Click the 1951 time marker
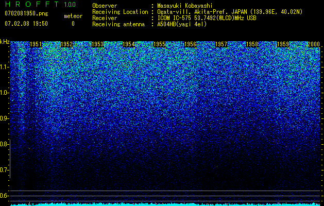Viewport: 324px width, 206px height. click(x=36, y=44)
